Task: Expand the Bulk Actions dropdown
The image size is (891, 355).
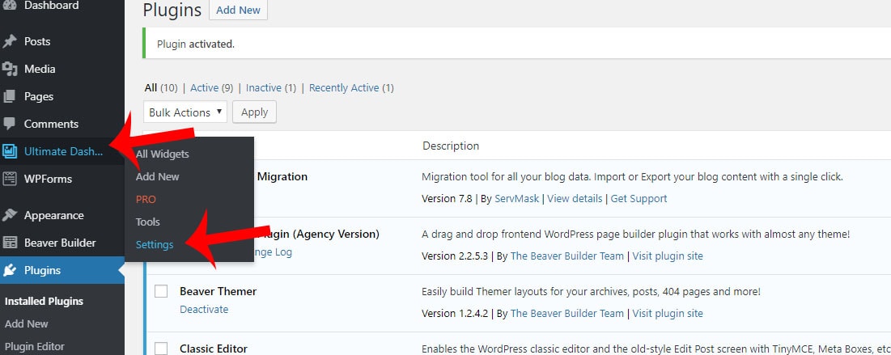Action: click(x=185, y=112)
